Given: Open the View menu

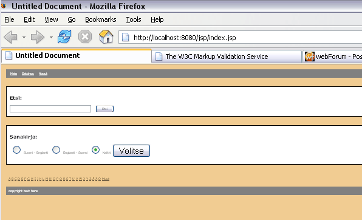Looking at the screenshot, I should click(51, 19).
